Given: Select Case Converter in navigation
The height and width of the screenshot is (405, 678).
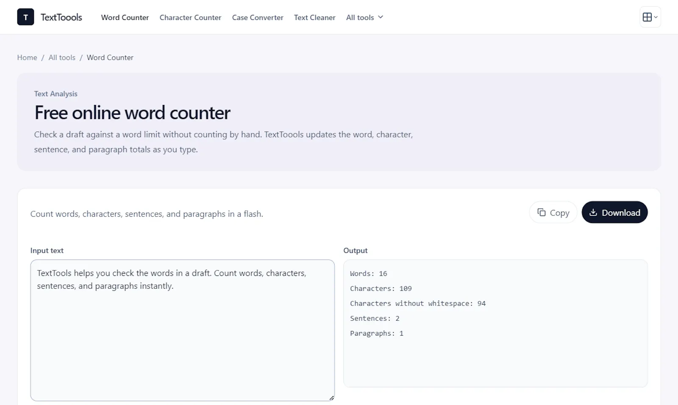Looking at the screenshot, I should (258, 17).
